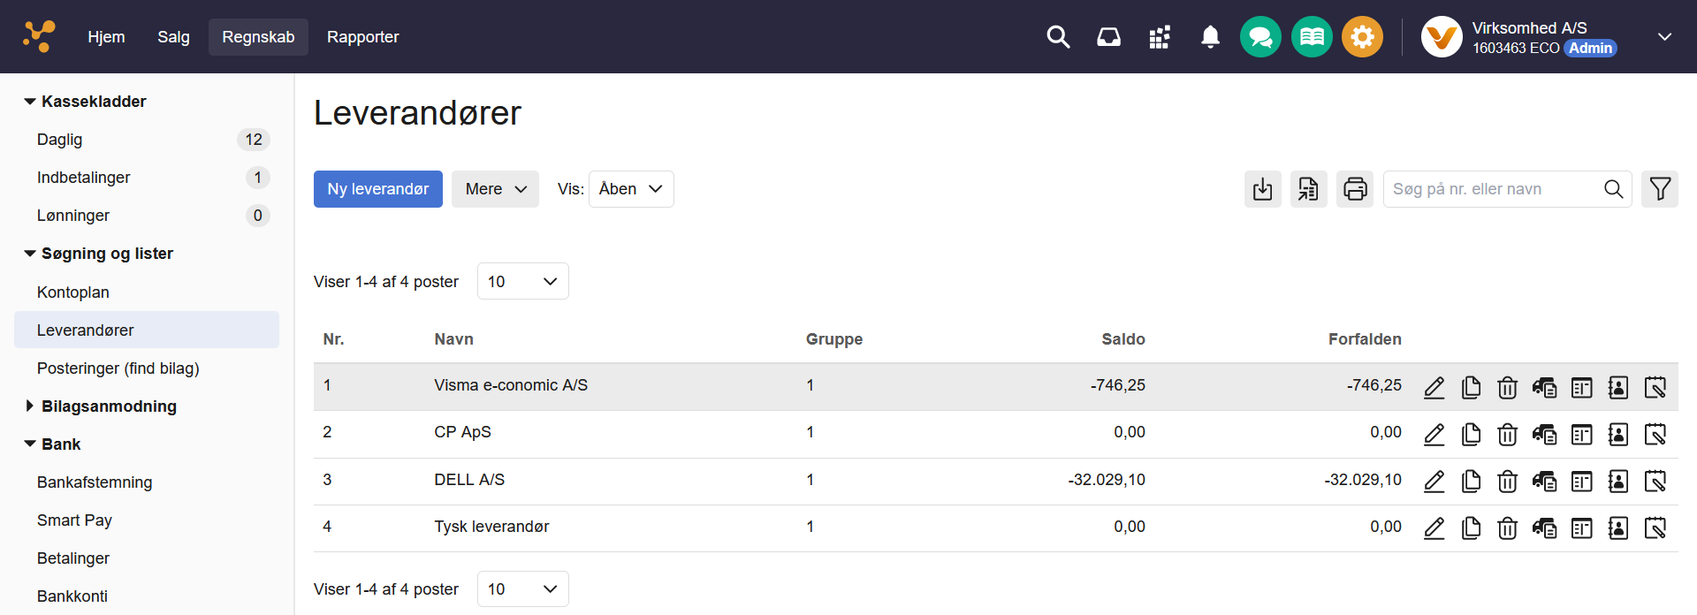Image resolution: width=1697 pixels, height=615 pixels.
Task: Go to the Salg menu
Action: (173, 37)
